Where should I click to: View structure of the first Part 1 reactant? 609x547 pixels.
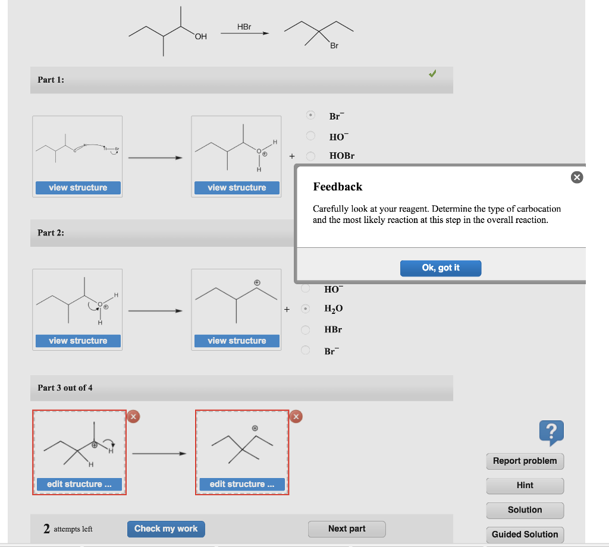(77, 187)
